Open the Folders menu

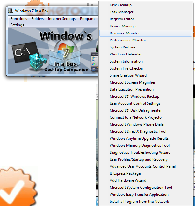point(38,19)
